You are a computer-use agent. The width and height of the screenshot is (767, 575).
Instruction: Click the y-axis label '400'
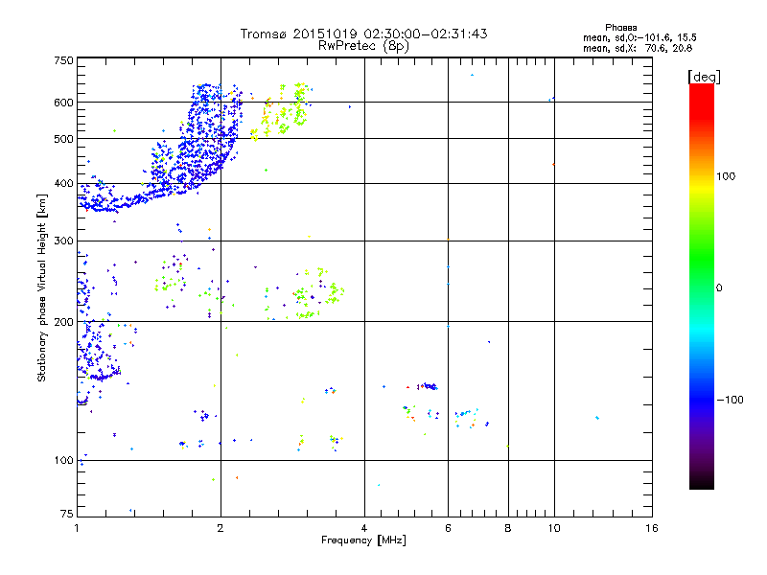click(64, 183)
